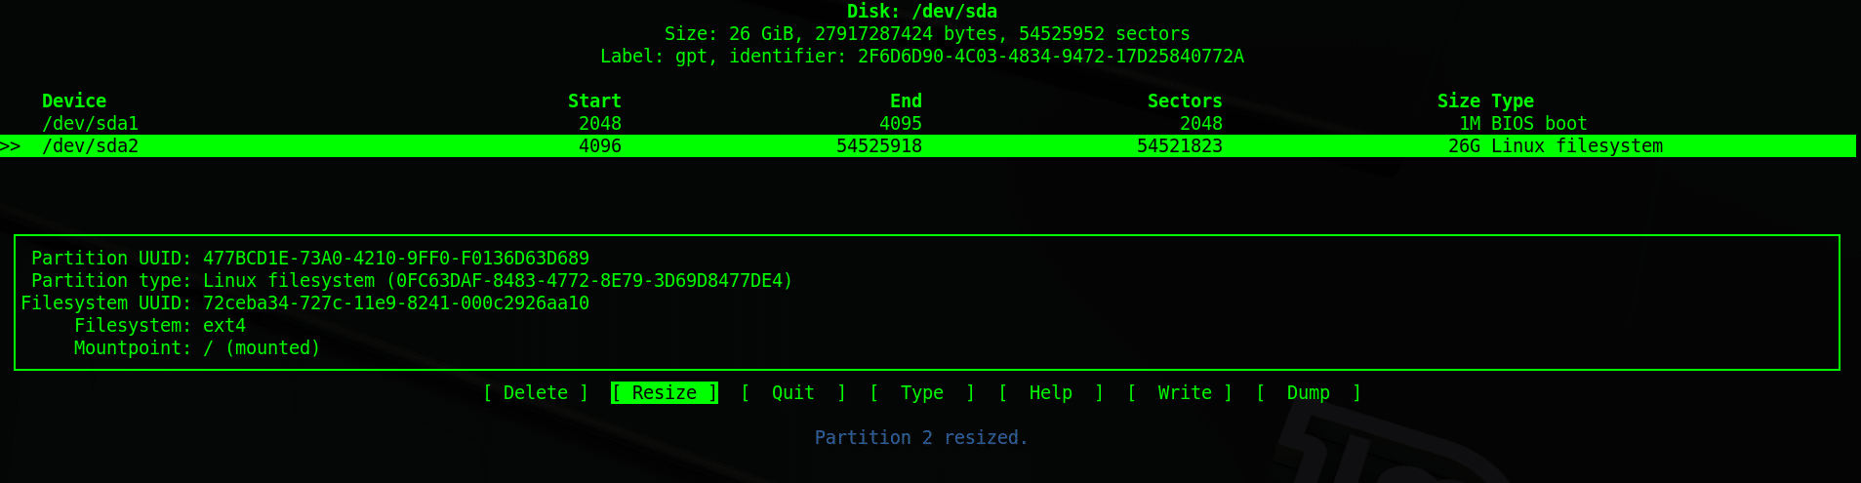Select Quit from the bottom menu
This screenshot has height=483, width=1861.
point(792,392)
